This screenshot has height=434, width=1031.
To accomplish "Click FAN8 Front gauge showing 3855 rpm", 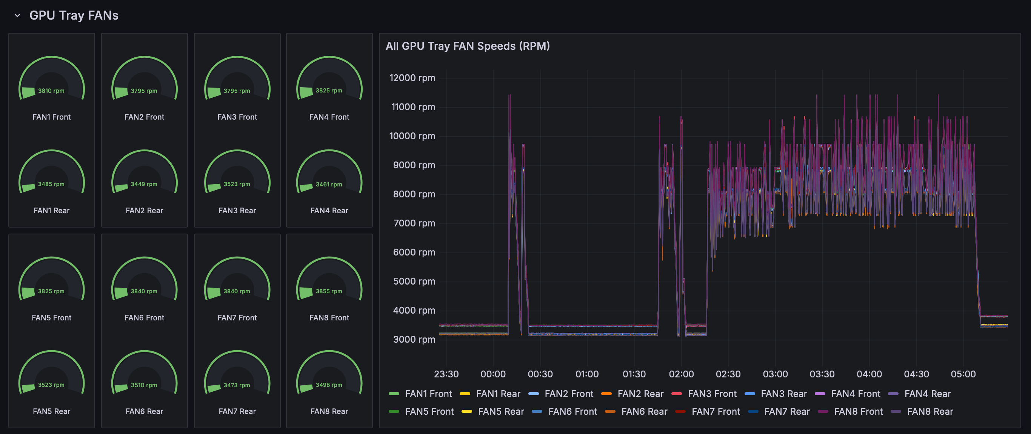I will pyautogui.click(x=329, y=279).
